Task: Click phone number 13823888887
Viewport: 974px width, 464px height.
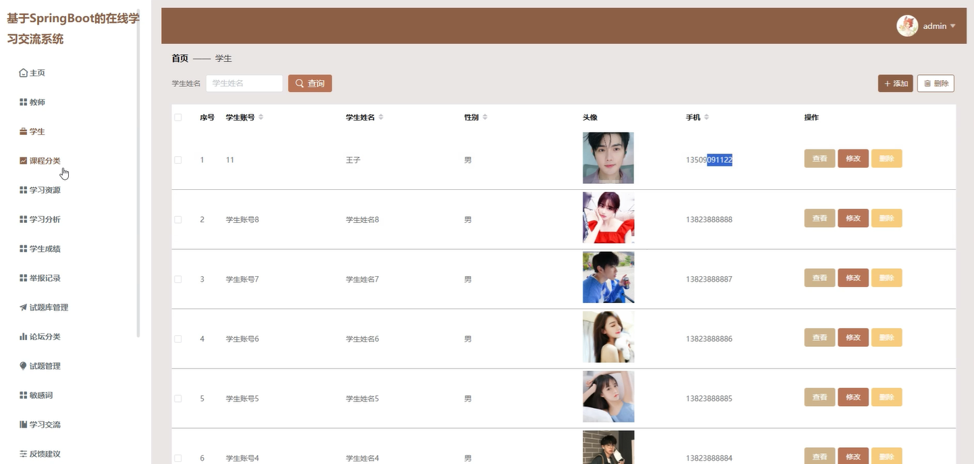Action: pos(709,279)
